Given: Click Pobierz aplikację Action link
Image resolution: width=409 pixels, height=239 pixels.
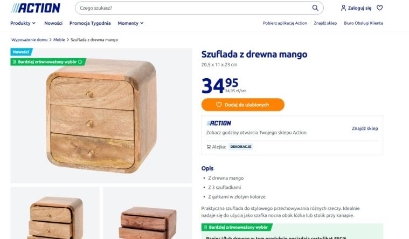Looking at the screenshot, I should click(x=285, y=23).
